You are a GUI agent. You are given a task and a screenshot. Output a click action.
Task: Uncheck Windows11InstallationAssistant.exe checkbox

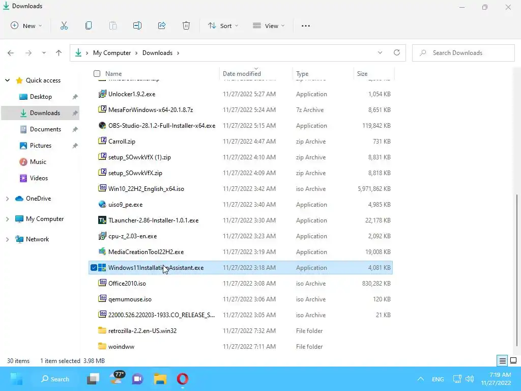click(x=94, y=268)
